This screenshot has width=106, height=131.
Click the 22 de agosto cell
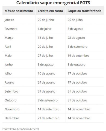(76, 38)
